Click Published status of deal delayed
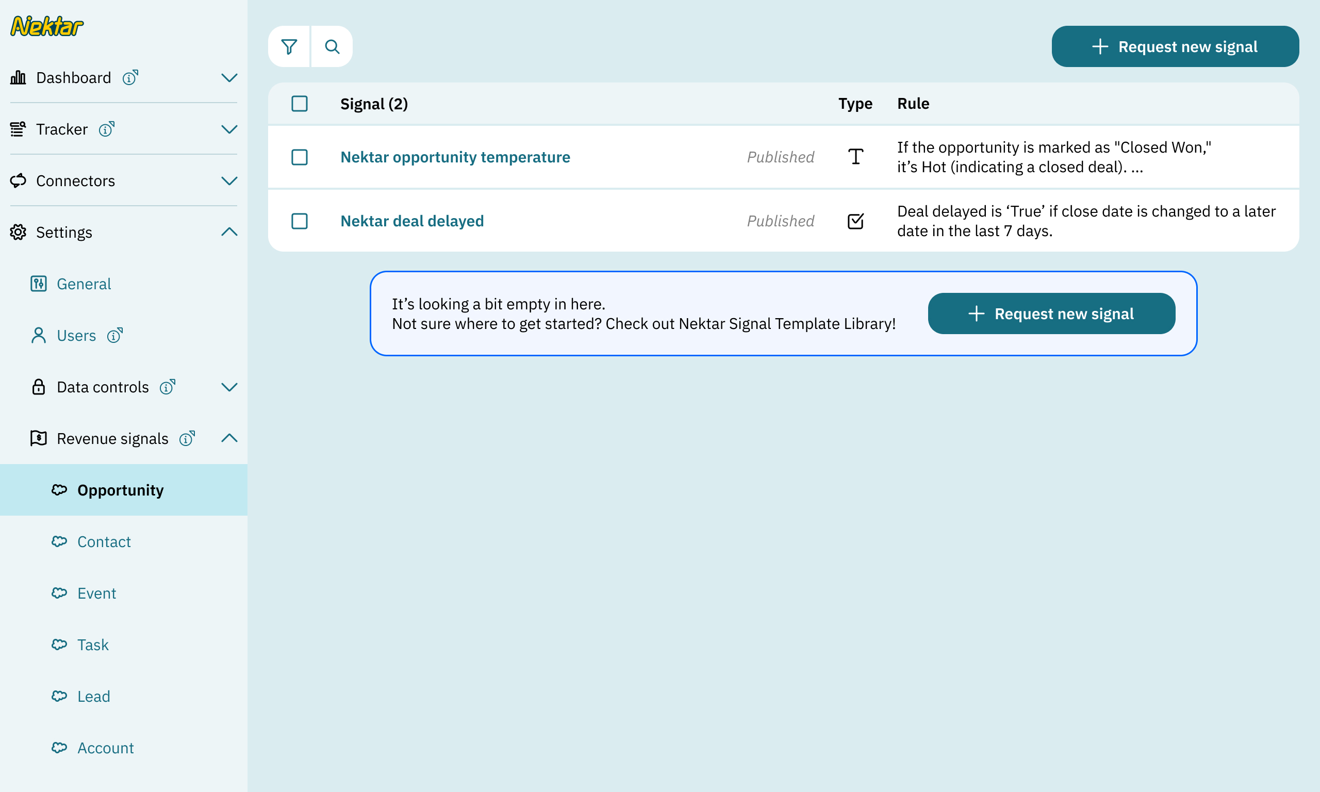 [x=780, y=220]
